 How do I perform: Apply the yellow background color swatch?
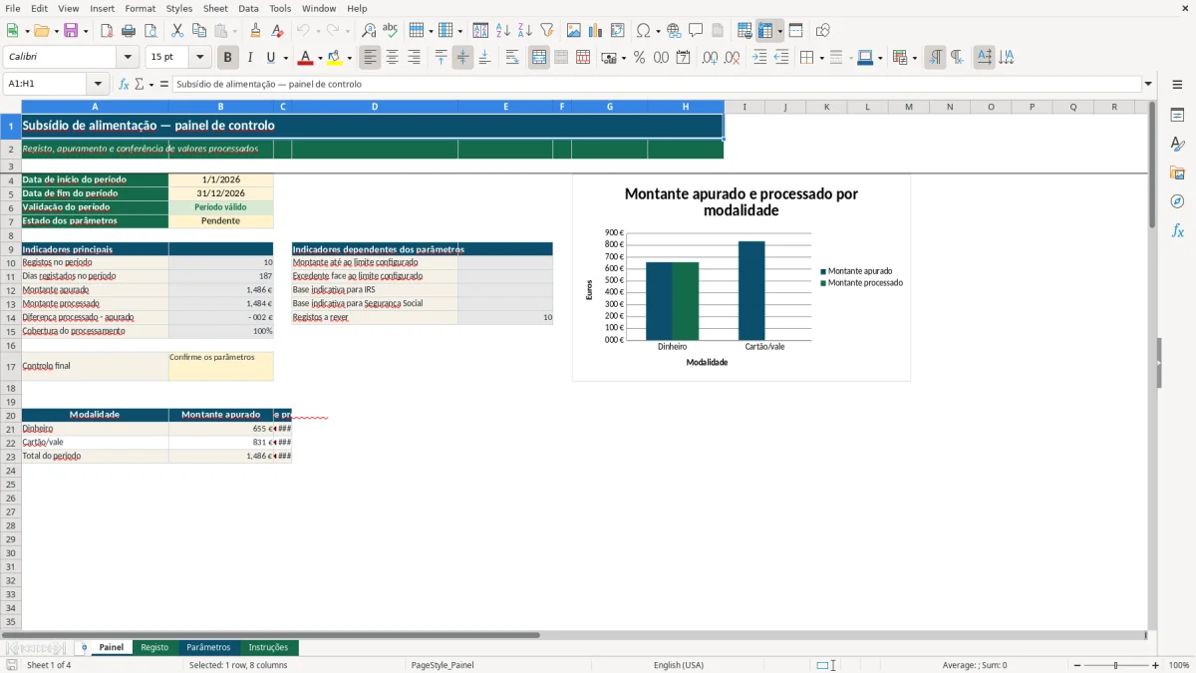[334, 58]
